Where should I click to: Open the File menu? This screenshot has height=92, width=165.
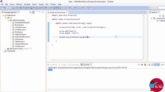click(x=2, y=4)
